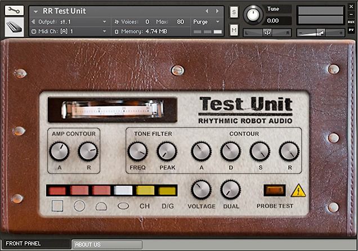Go to previous instrument arrow
Viewport: 358px width, 251px height.
[x=207, y=11]
